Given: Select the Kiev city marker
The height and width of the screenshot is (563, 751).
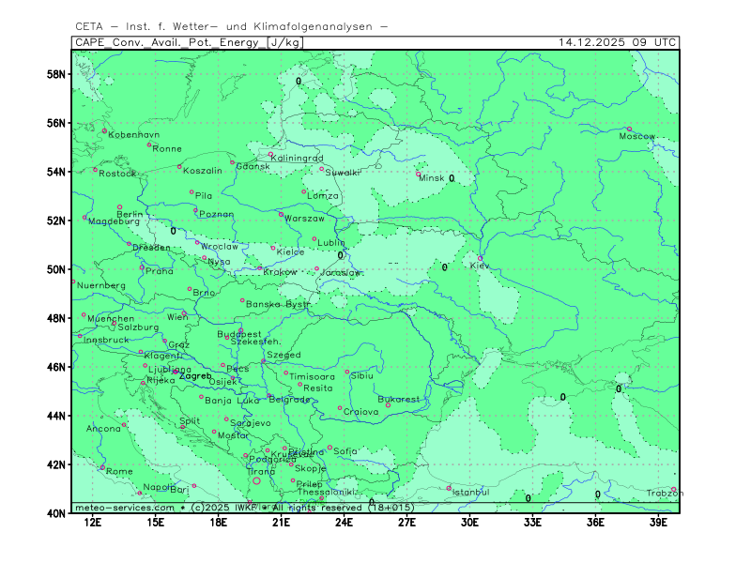Looking at the screenshot, I should [481, 258].
